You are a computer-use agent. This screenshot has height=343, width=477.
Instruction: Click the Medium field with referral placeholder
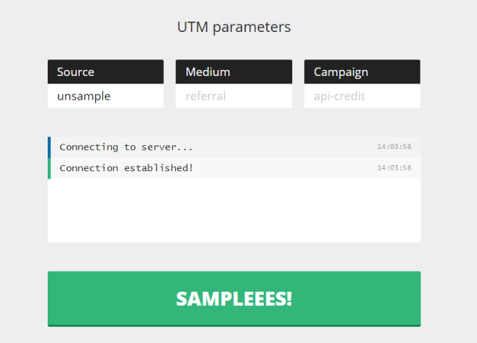233,96
